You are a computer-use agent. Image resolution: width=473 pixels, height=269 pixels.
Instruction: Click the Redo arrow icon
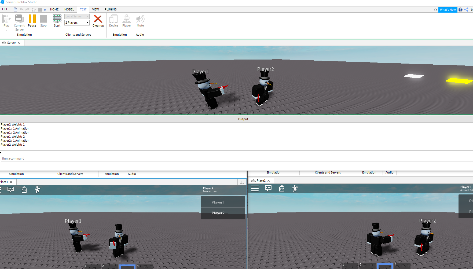[27, 10]
